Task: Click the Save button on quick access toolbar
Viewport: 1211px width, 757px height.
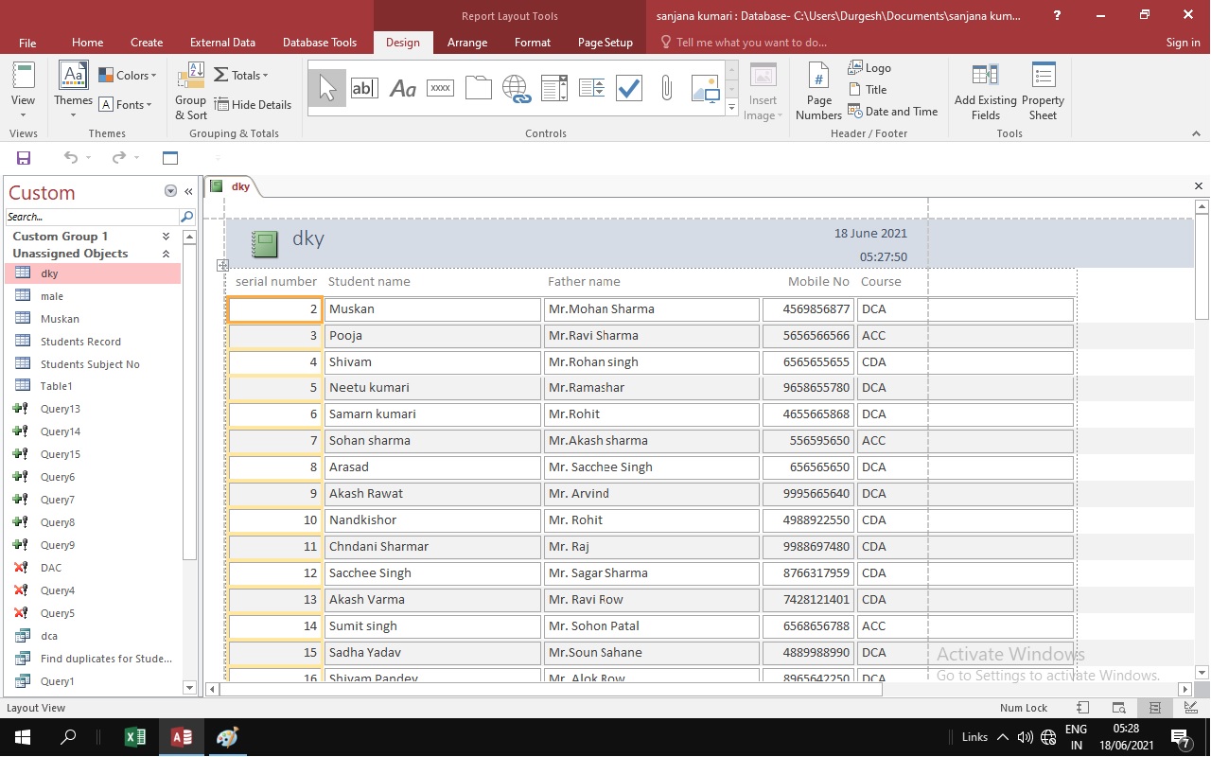Action: tap(23, 157)
